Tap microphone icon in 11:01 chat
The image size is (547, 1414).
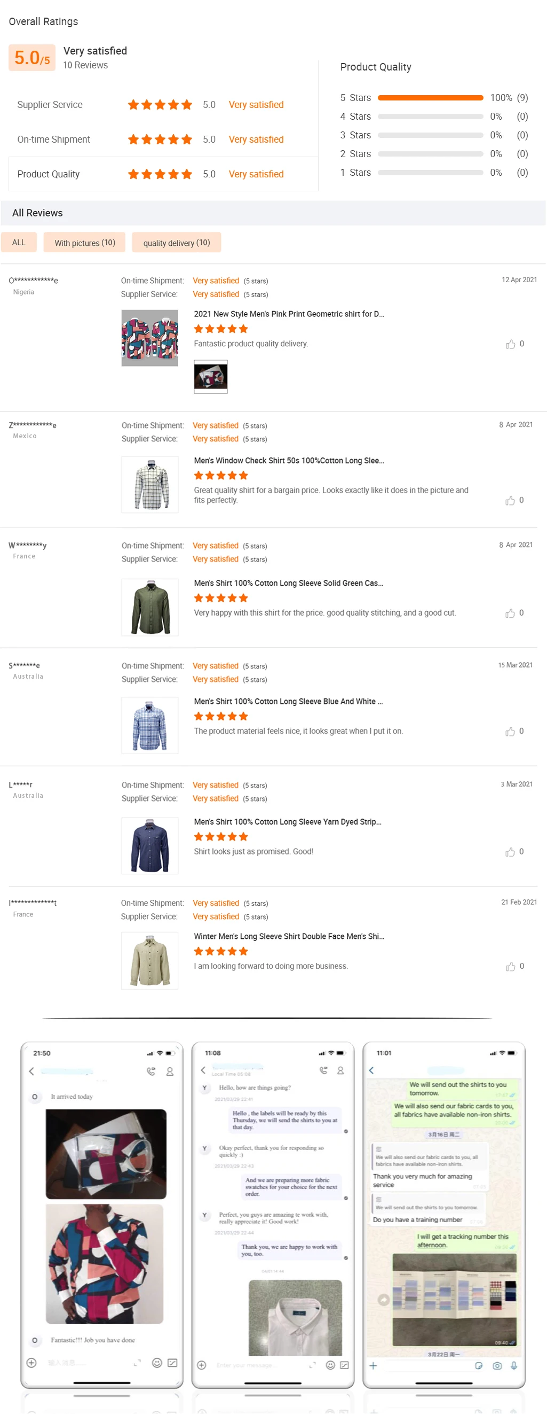513,1365
